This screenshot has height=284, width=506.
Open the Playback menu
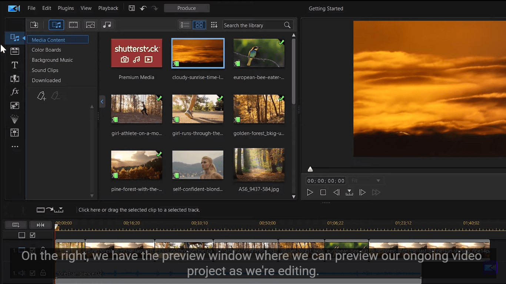click(x=108, y=8)
